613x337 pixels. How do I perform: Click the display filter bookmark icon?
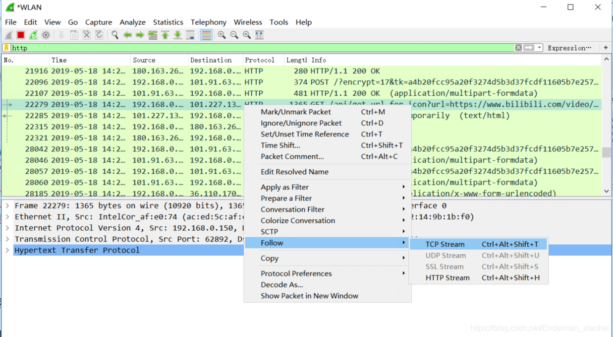[6, 48]
